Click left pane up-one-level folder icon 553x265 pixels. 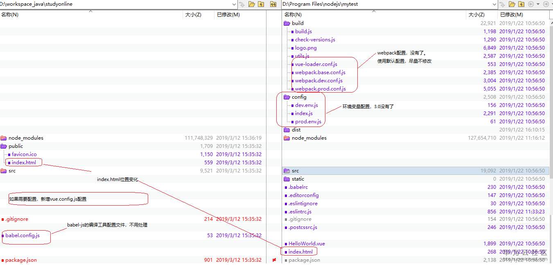[x=260, y=4]
